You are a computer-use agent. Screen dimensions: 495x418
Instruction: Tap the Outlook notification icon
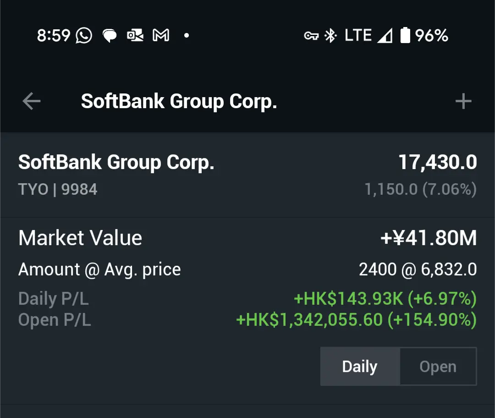coord(135,35)
